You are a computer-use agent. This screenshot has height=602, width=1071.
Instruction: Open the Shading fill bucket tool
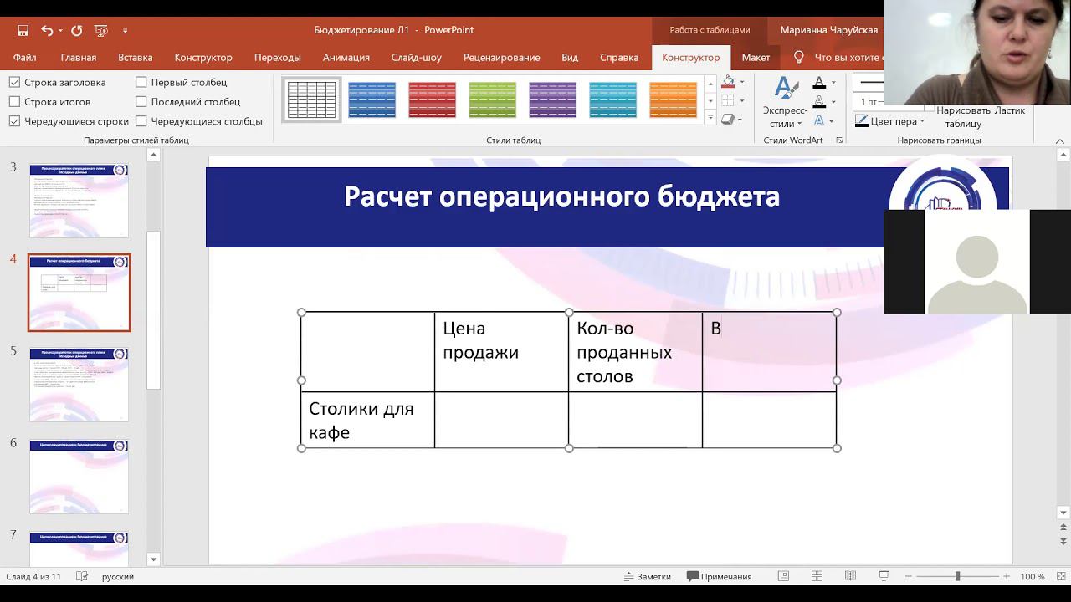[728, 82]
